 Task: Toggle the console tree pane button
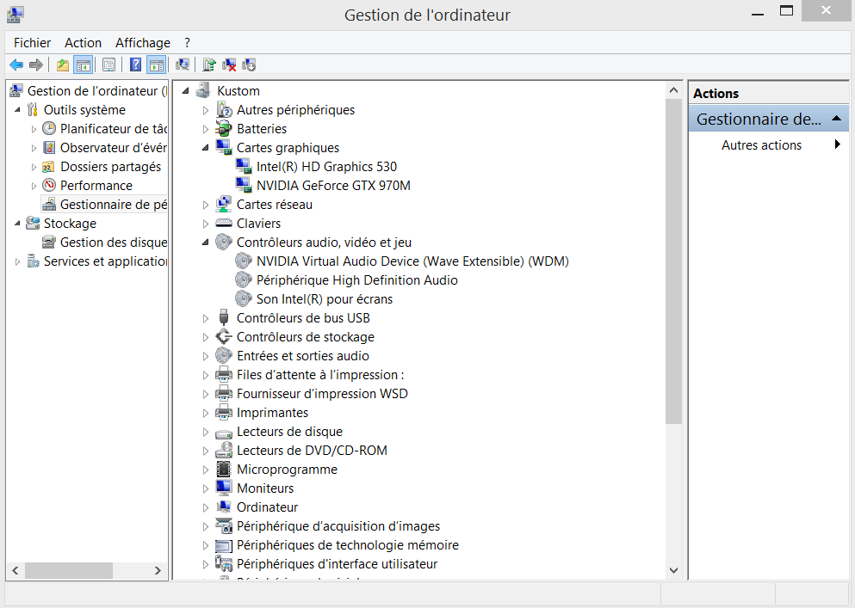pos(84,65)
